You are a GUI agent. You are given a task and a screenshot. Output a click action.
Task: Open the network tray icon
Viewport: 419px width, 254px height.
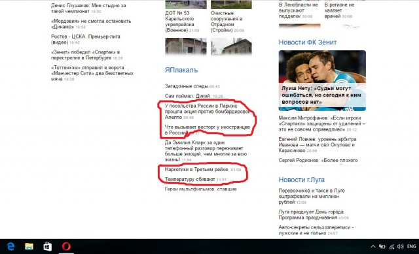pos(392,247)
